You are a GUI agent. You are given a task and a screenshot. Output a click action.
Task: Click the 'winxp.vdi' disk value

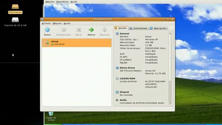tap(150, 70)
